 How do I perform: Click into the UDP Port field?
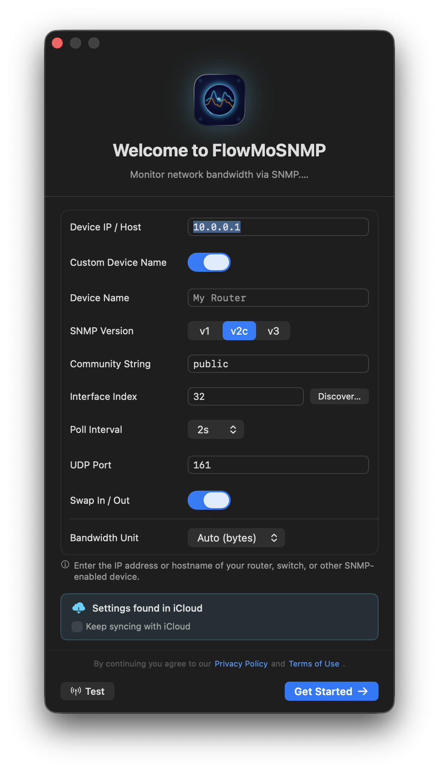pyautogui.click(x=278, y=465)
